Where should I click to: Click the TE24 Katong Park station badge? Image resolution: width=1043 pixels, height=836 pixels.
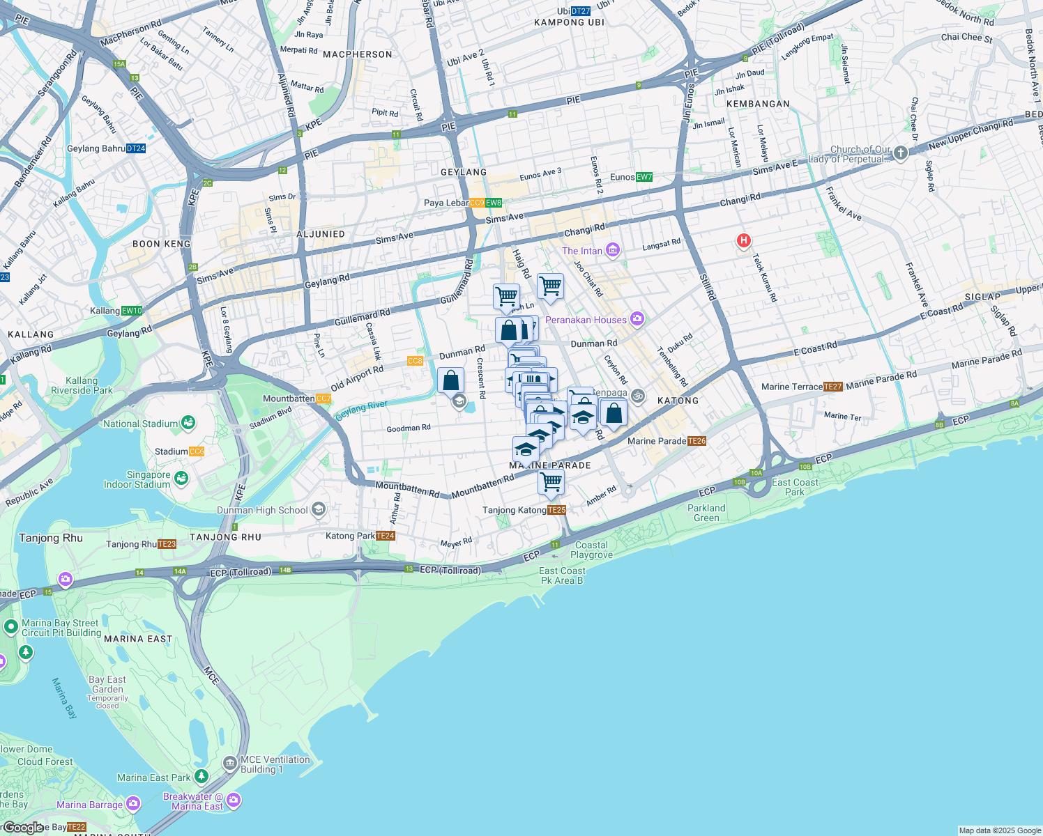click(386, 536)
